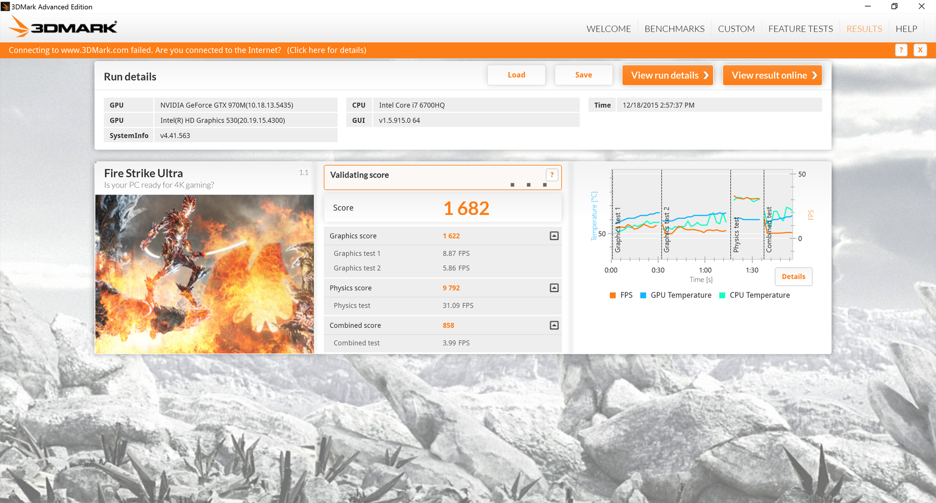Click the temperature and FPS chart
The height and width of the screenshot is (503, 936).
(x=702, y=215)
